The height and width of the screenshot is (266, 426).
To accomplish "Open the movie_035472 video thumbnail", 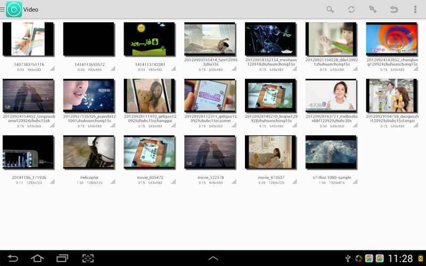I will 149,152.
